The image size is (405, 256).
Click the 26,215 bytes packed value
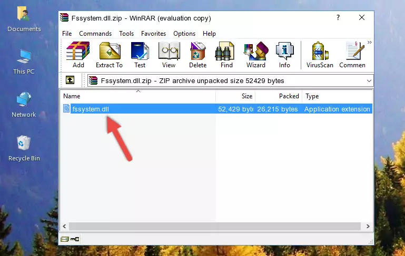tap(278, 109)
